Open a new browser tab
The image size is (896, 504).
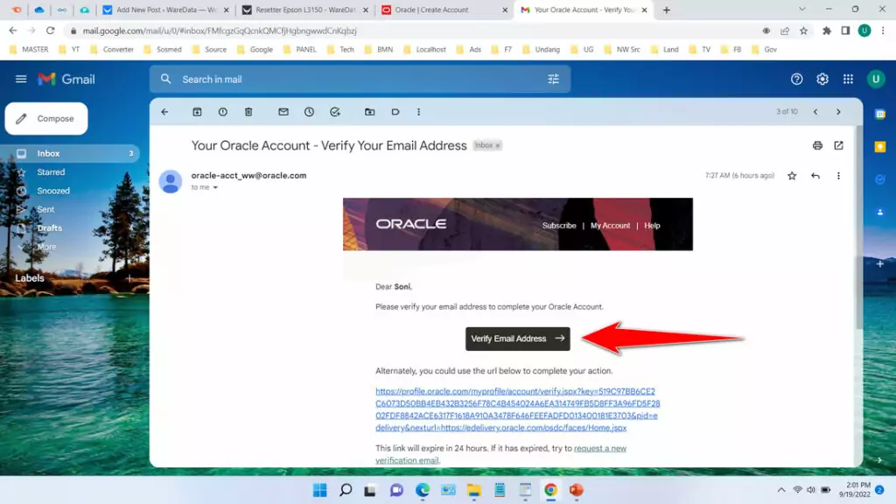pyautogui.click(x=666, y=10)
